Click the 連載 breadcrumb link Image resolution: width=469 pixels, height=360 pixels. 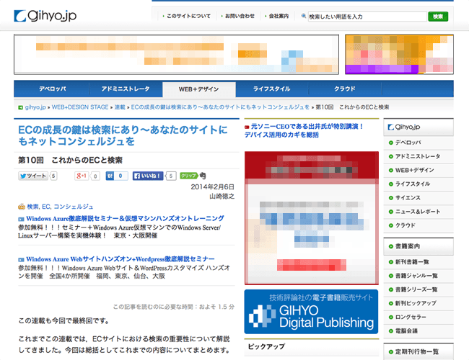tap(120, 107)
